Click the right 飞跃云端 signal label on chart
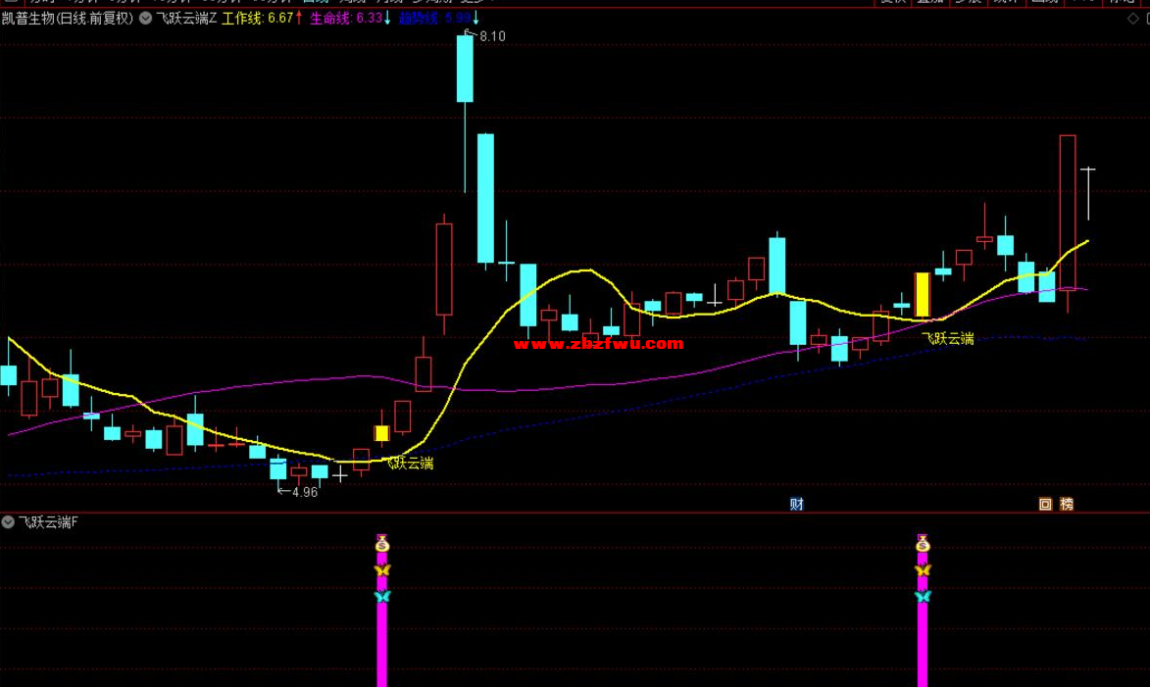The image size is (1150, 687). point(948,338)
